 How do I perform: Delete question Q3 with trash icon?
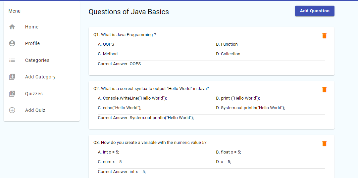(x=324, y=144)
